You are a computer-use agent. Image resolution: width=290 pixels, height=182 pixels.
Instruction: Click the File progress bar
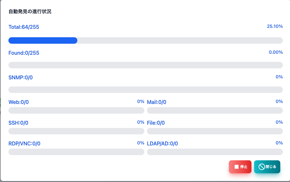coord(215,131)
